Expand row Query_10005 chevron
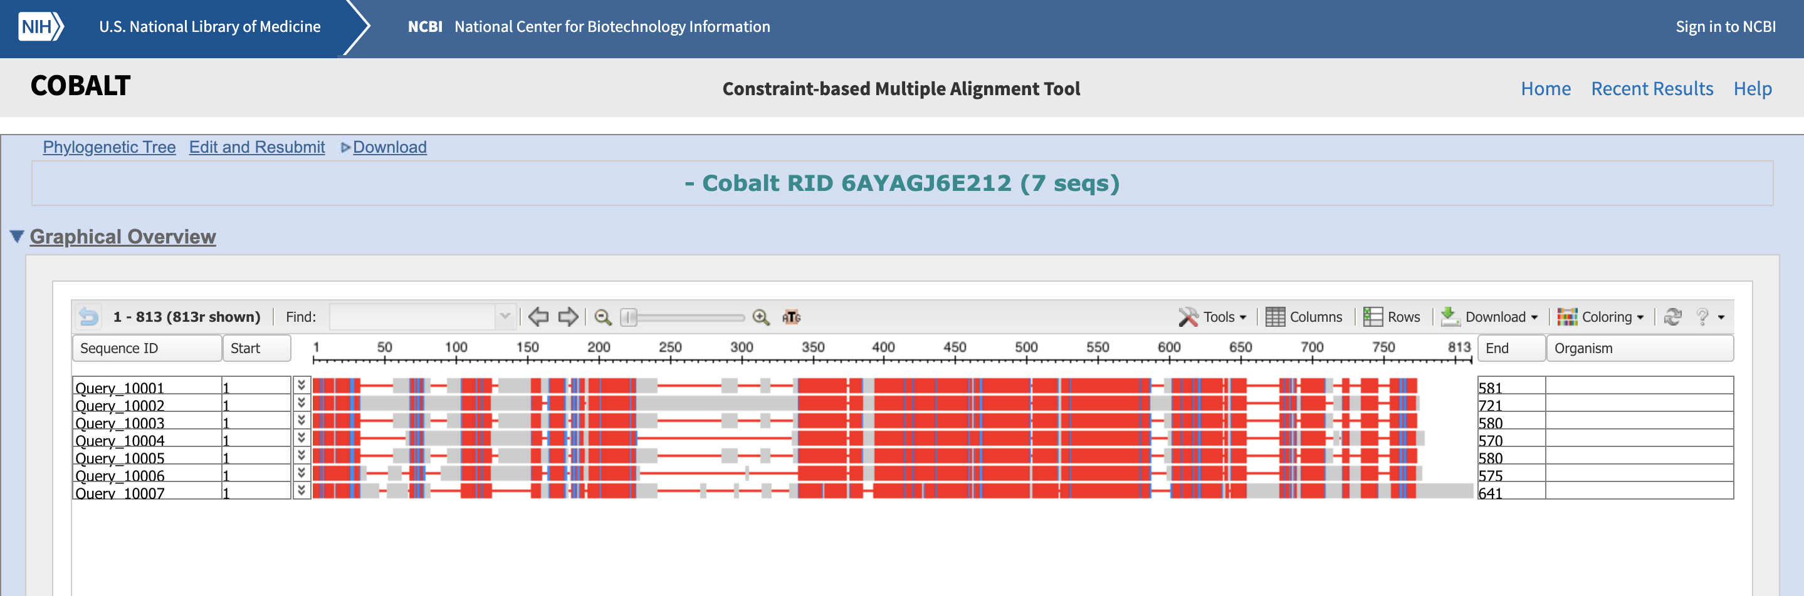This screenshot has width=1804, height=596. 301,455
